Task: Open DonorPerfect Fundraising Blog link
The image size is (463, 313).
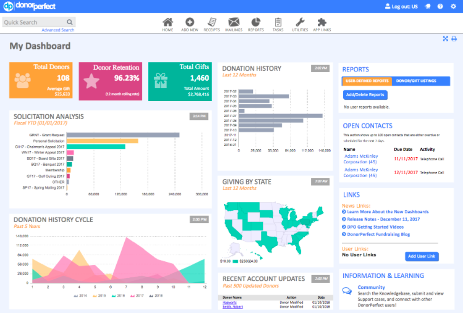Action: pyautogui.click(x=378, y=235)
